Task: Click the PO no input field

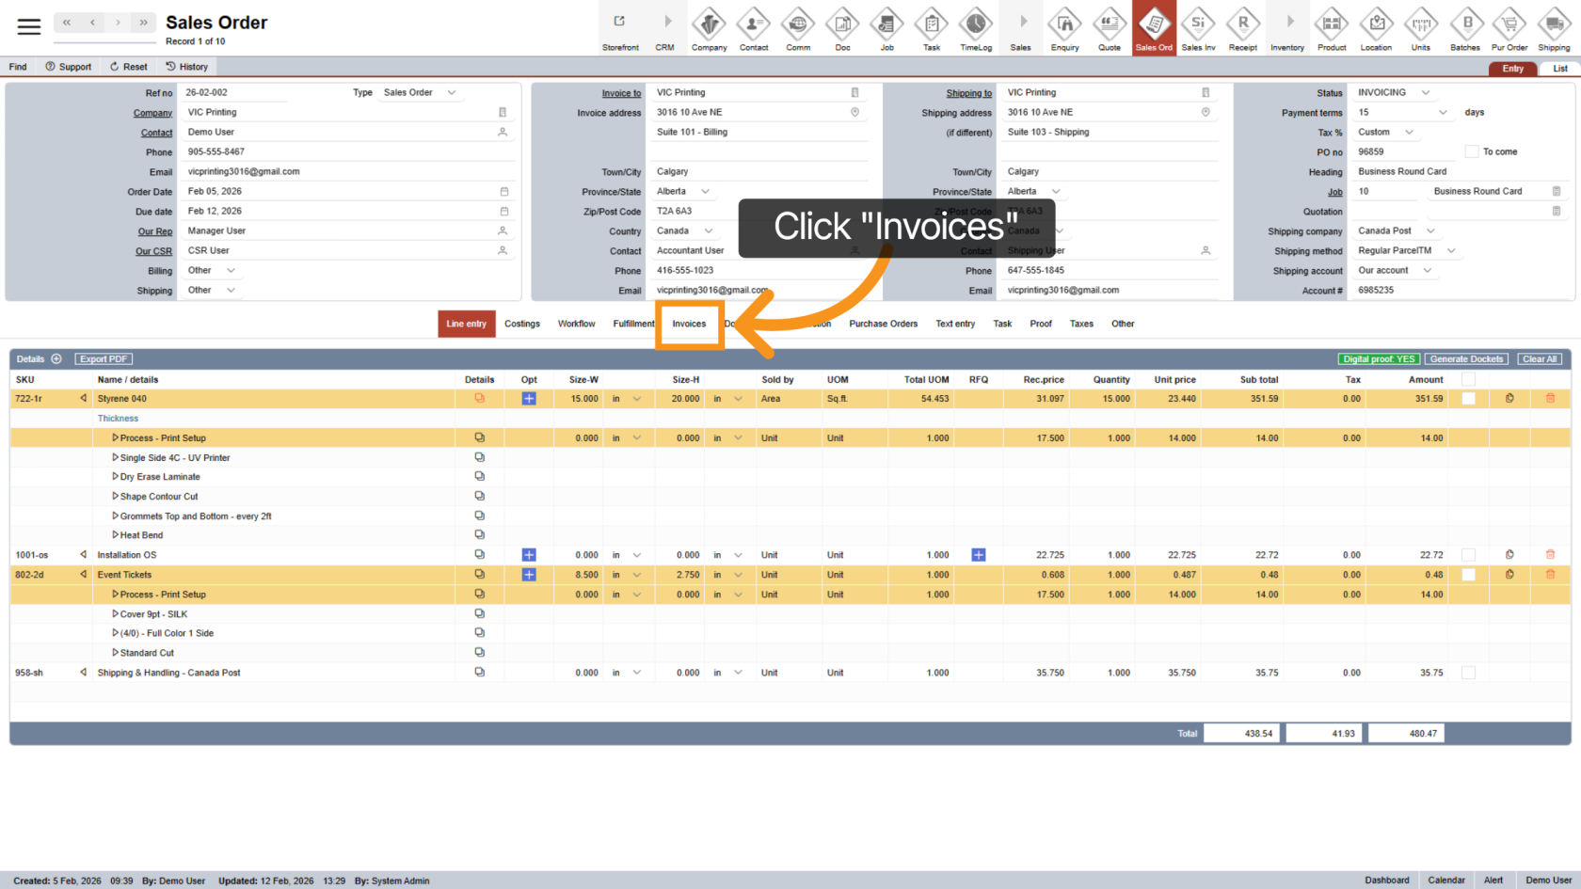Action: click(x=1405, y=151)
